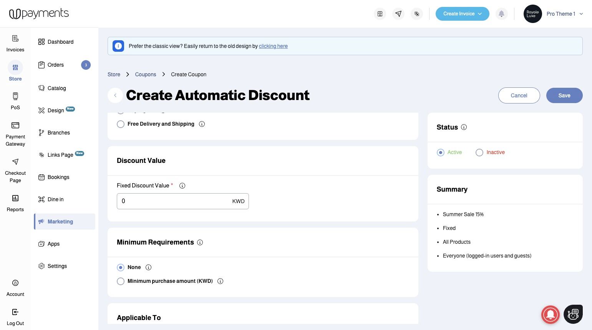Click info icon beside Fixed Discount Value
This screenshot has height=330, width=592.
click(182, 186)
